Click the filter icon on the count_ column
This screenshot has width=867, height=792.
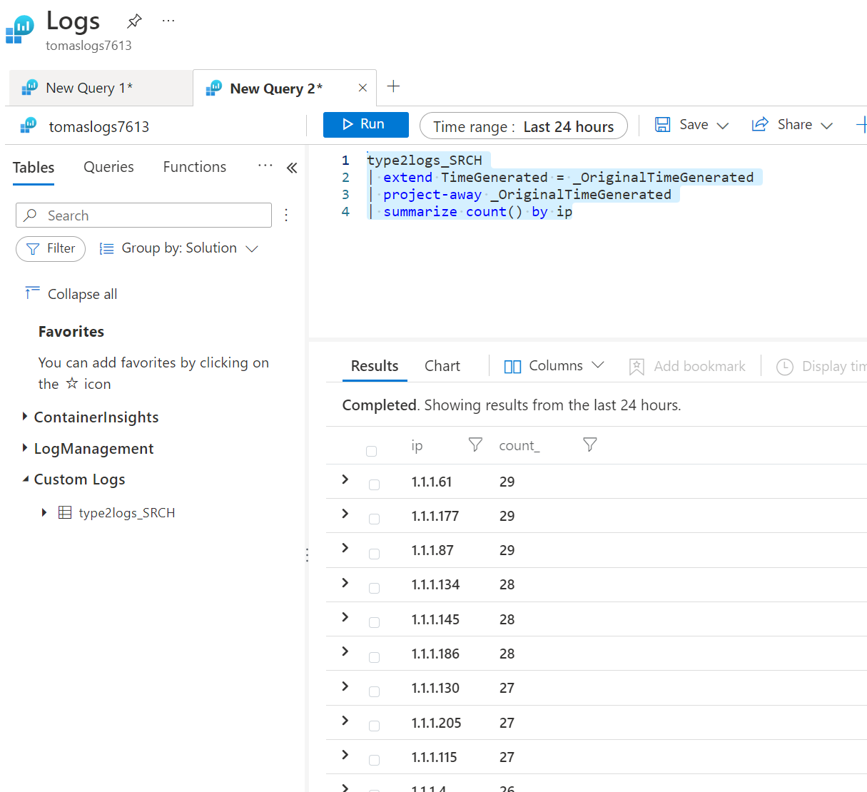(589, 445)
